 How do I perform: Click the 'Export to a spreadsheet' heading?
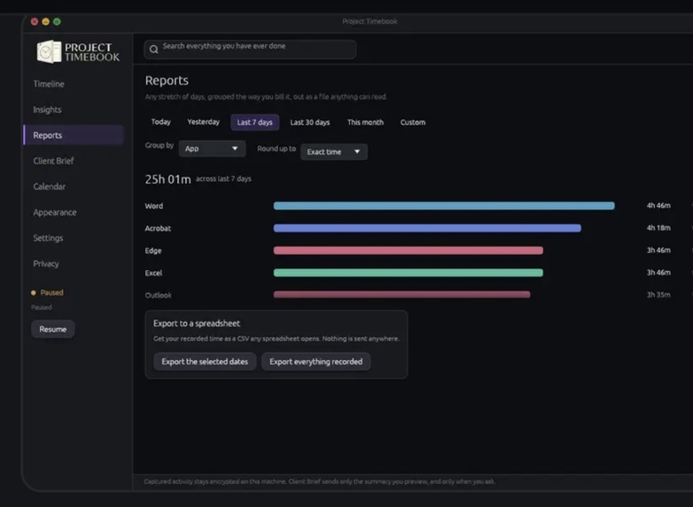pos(197,324)
